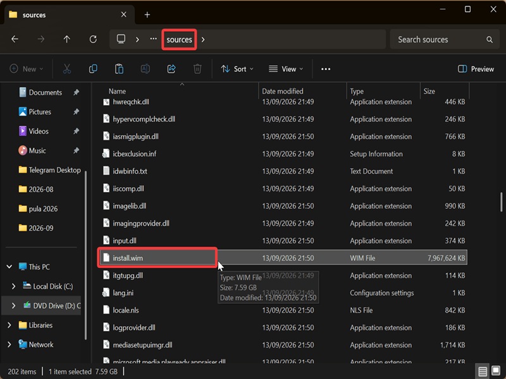Click the Copy icon in toolbar

[93, 69]
